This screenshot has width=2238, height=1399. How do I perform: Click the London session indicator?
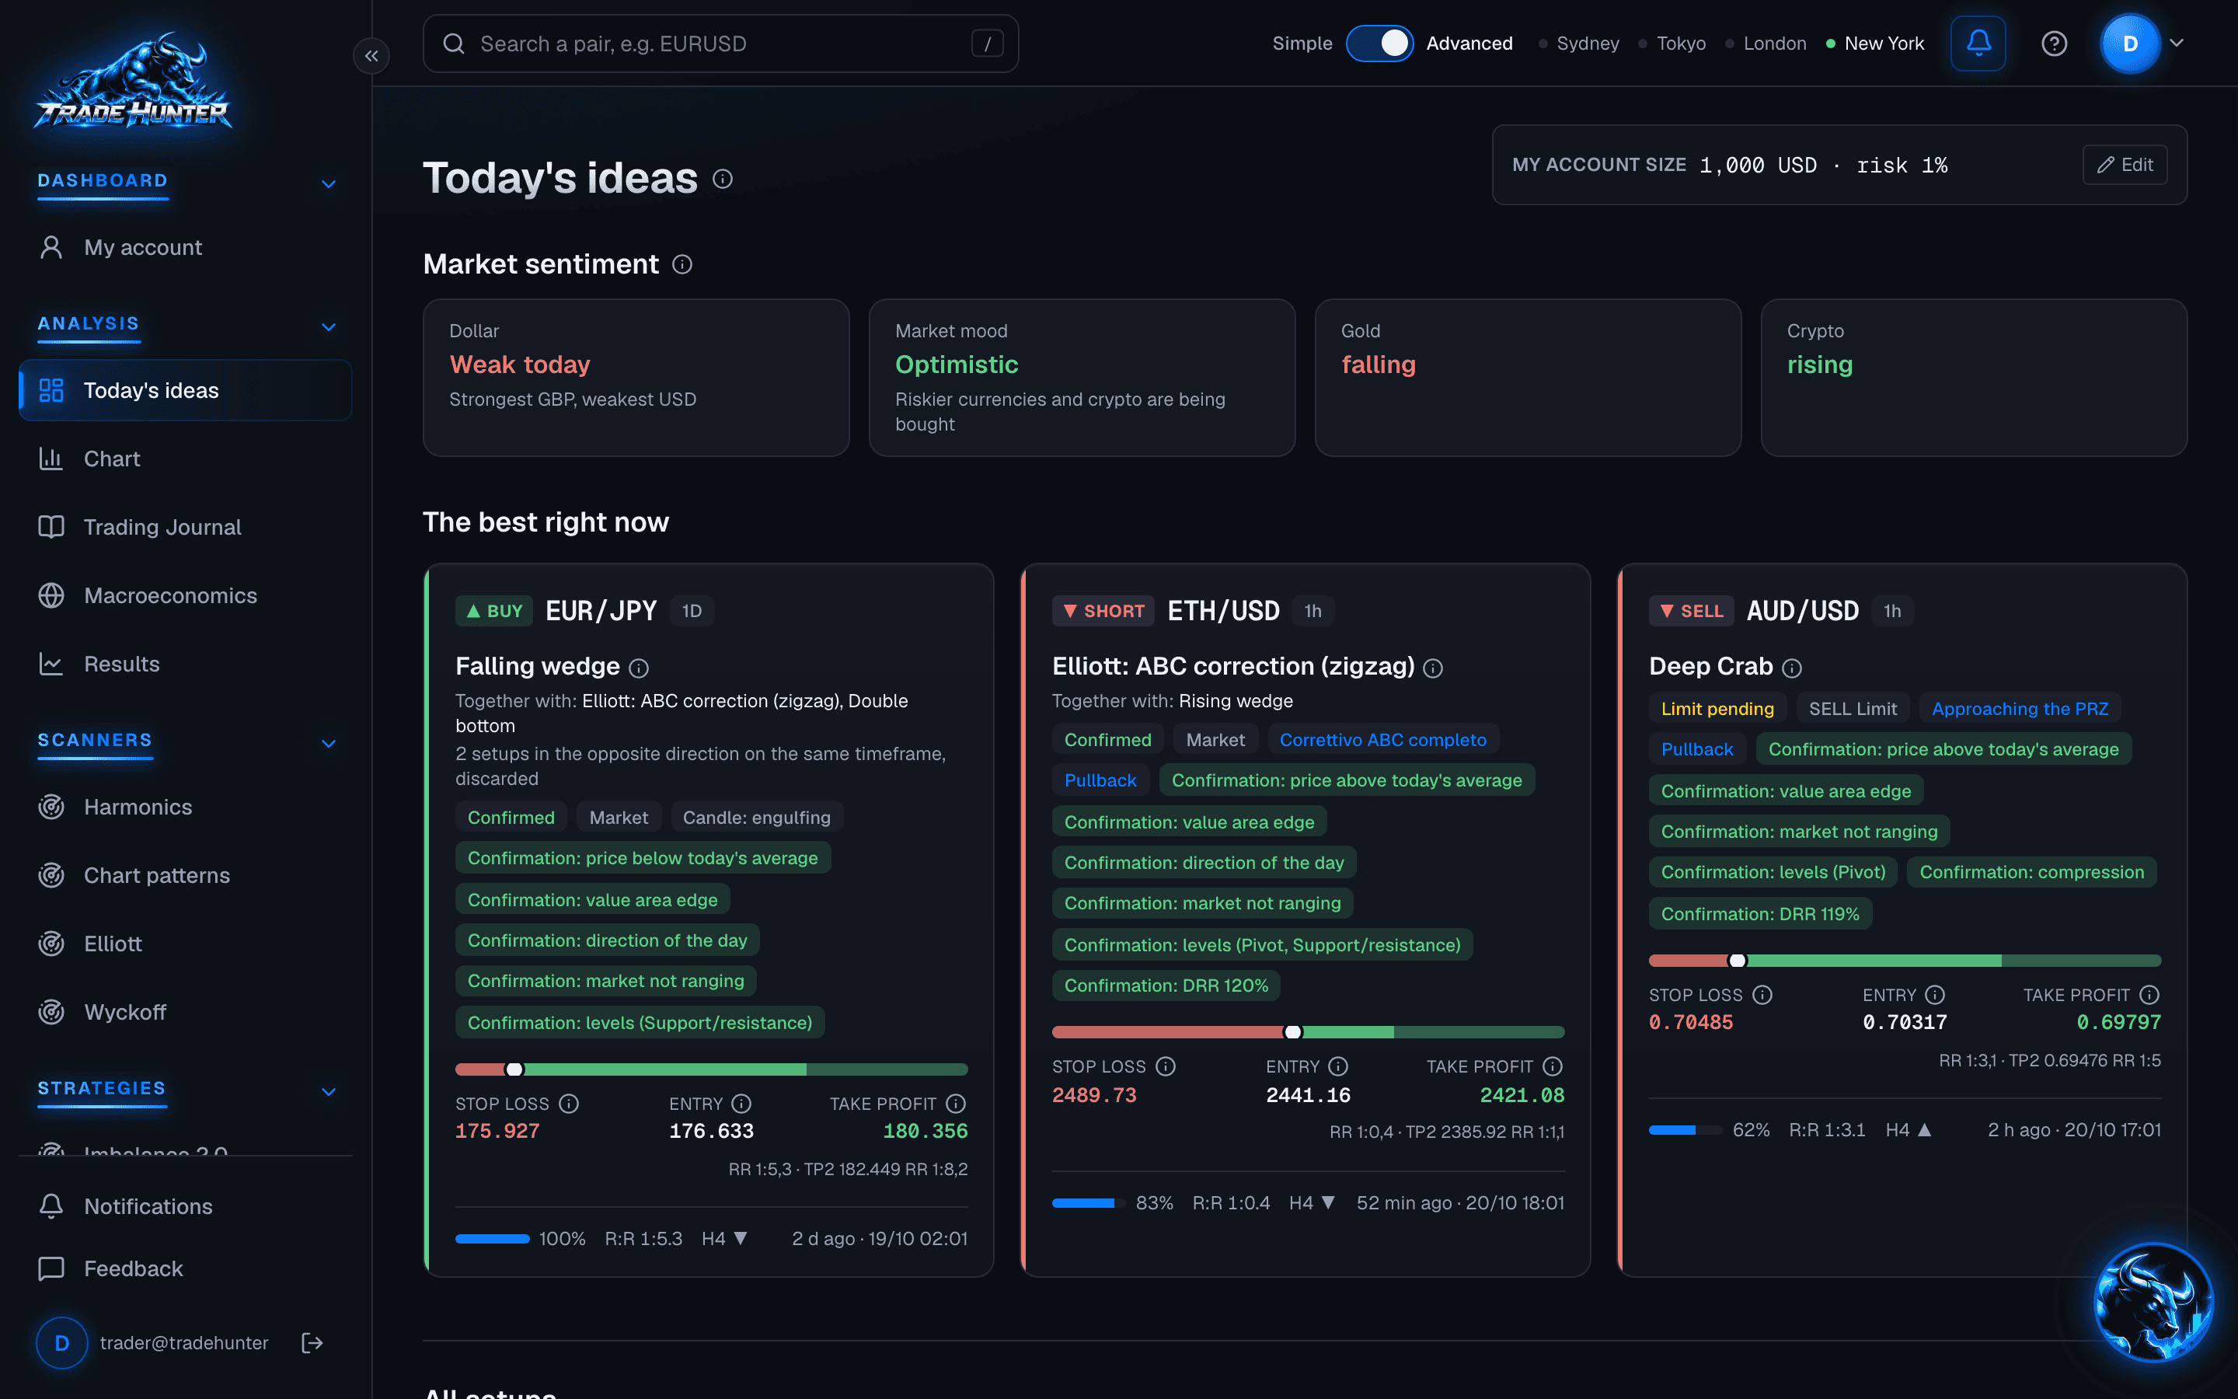coord(1766,44)
